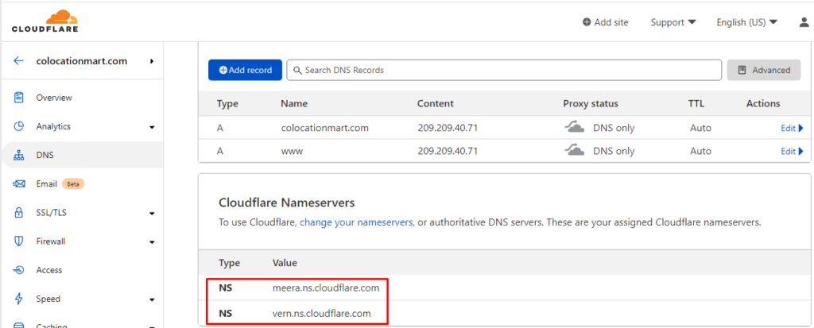Viewport: 814px width, 328px height.
Task: Toggle proxy cloud for colocationmart.com record
Action: (576, 127)
